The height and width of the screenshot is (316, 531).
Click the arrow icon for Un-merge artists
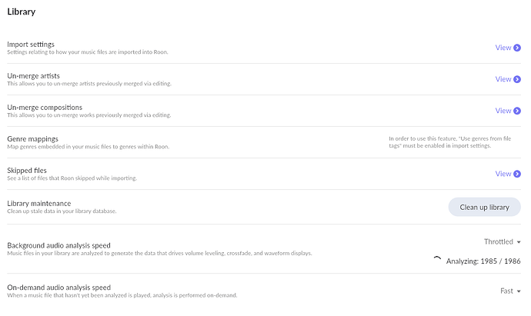(517, 79)
